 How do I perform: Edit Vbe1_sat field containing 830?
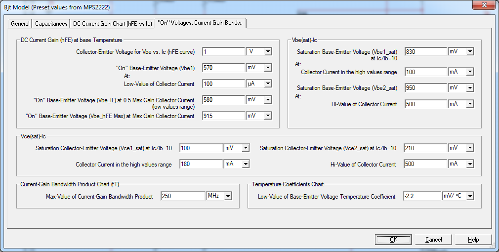coord(426,51)
